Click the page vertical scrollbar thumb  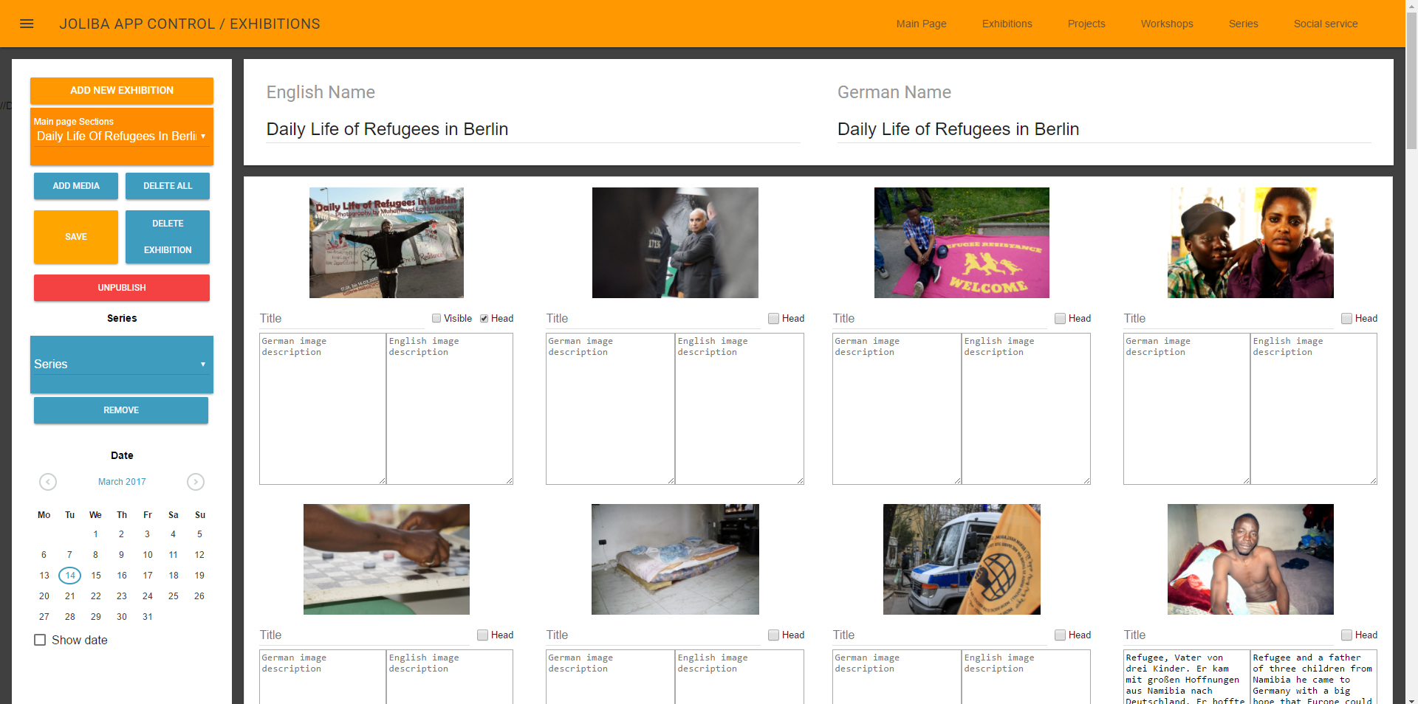point(1411,80)
